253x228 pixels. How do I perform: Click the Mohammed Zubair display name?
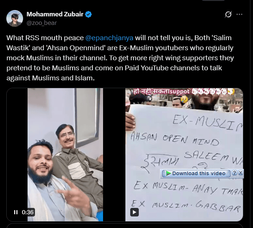point(55,14)
